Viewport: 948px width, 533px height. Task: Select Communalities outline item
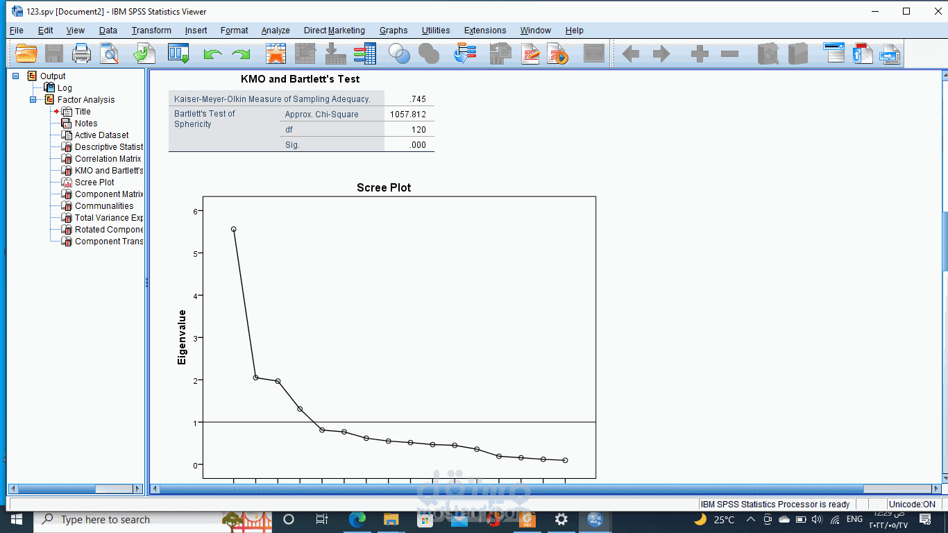[x=104, y=206]
